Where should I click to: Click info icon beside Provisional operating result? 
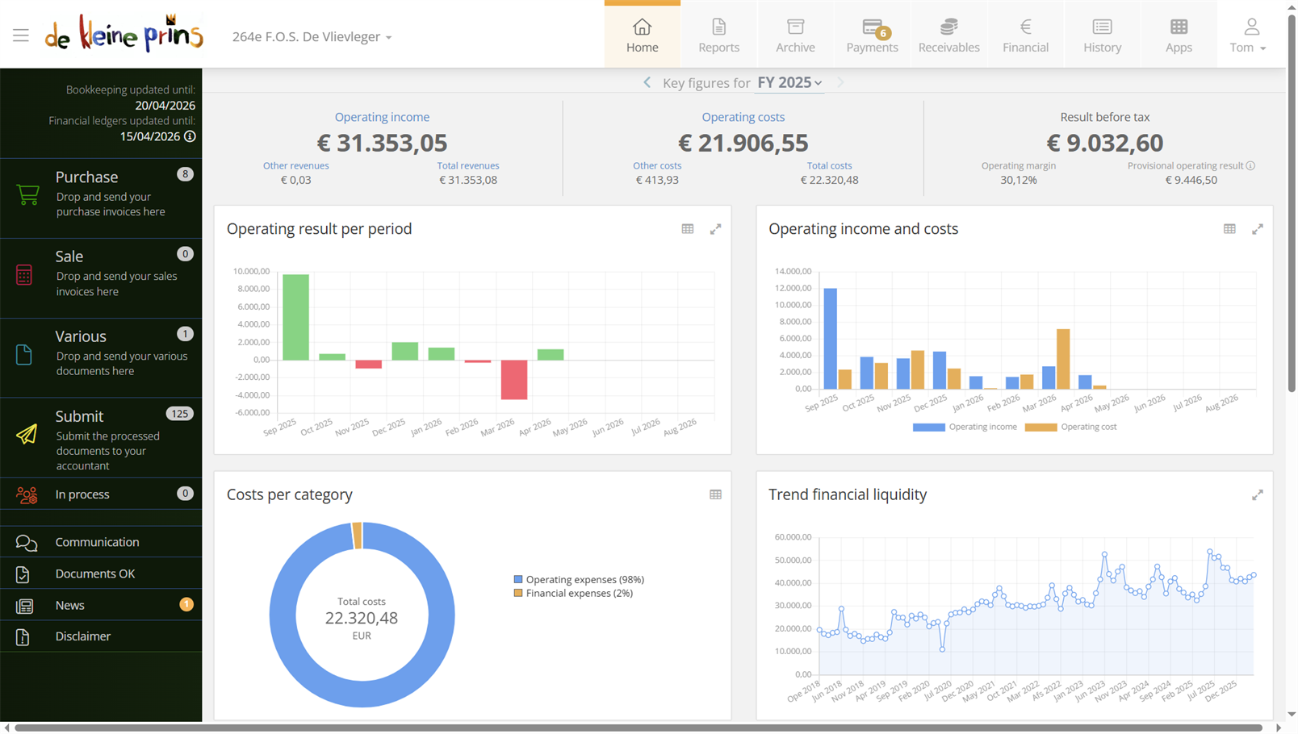(x=1250, y=166)
